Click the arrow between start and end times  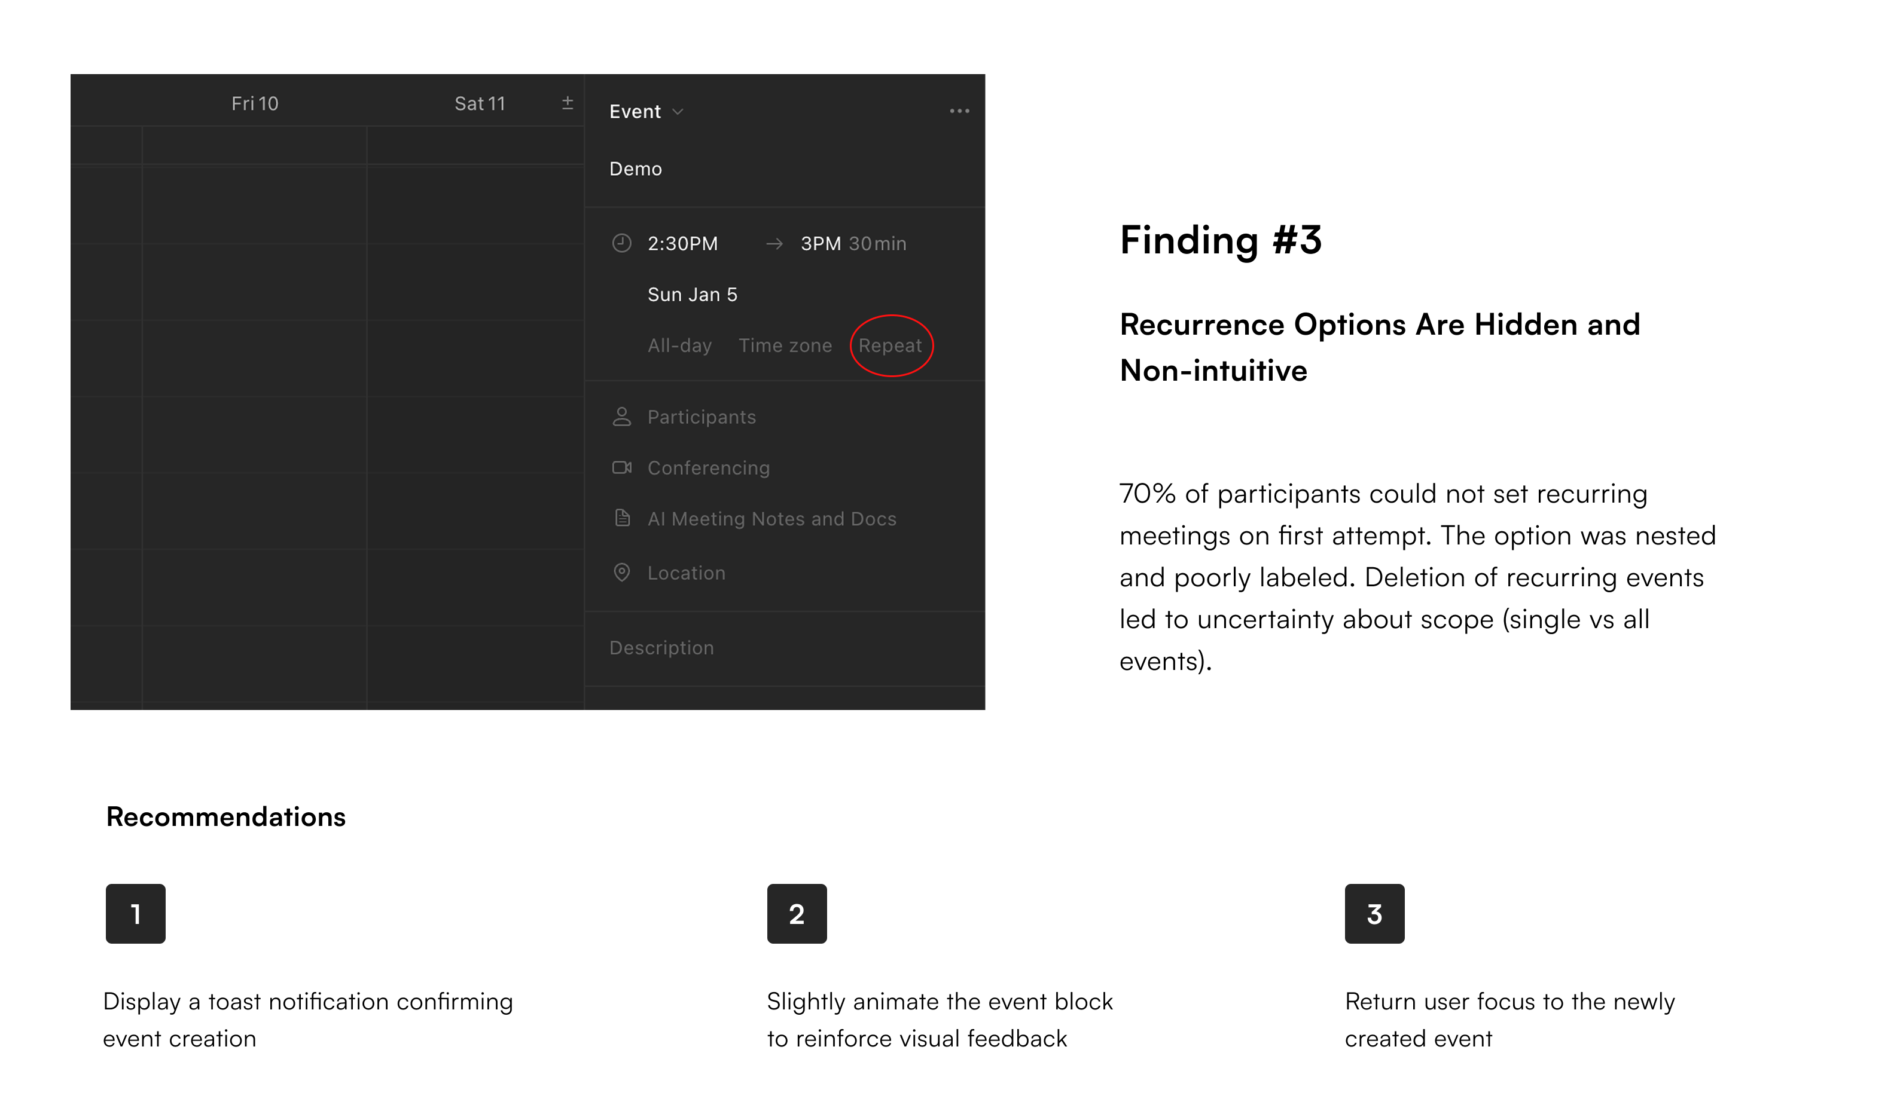coord(774,244)
